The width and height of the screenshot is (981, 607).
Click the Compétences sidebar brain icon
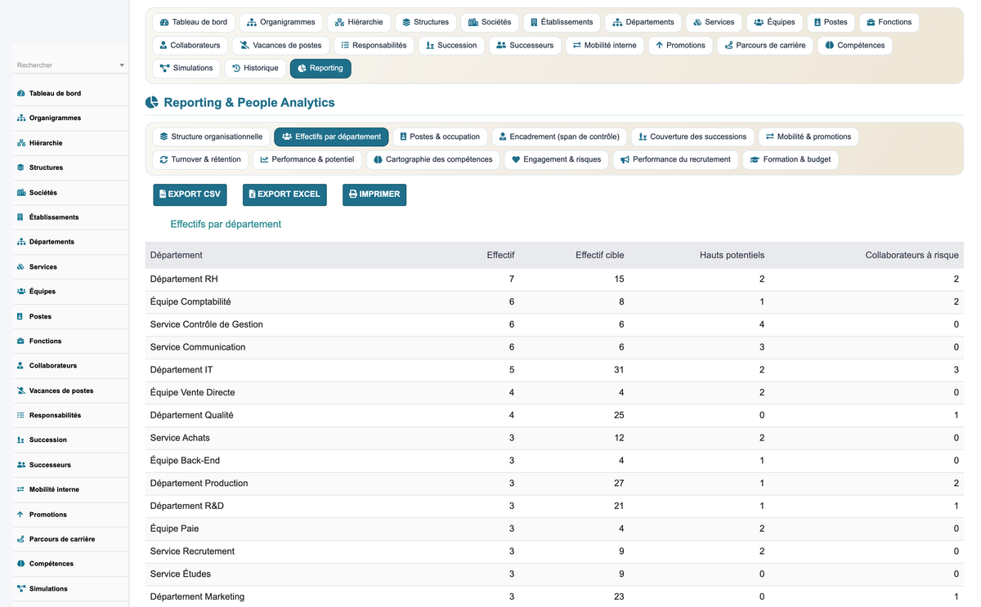click(x=20, y=564)
